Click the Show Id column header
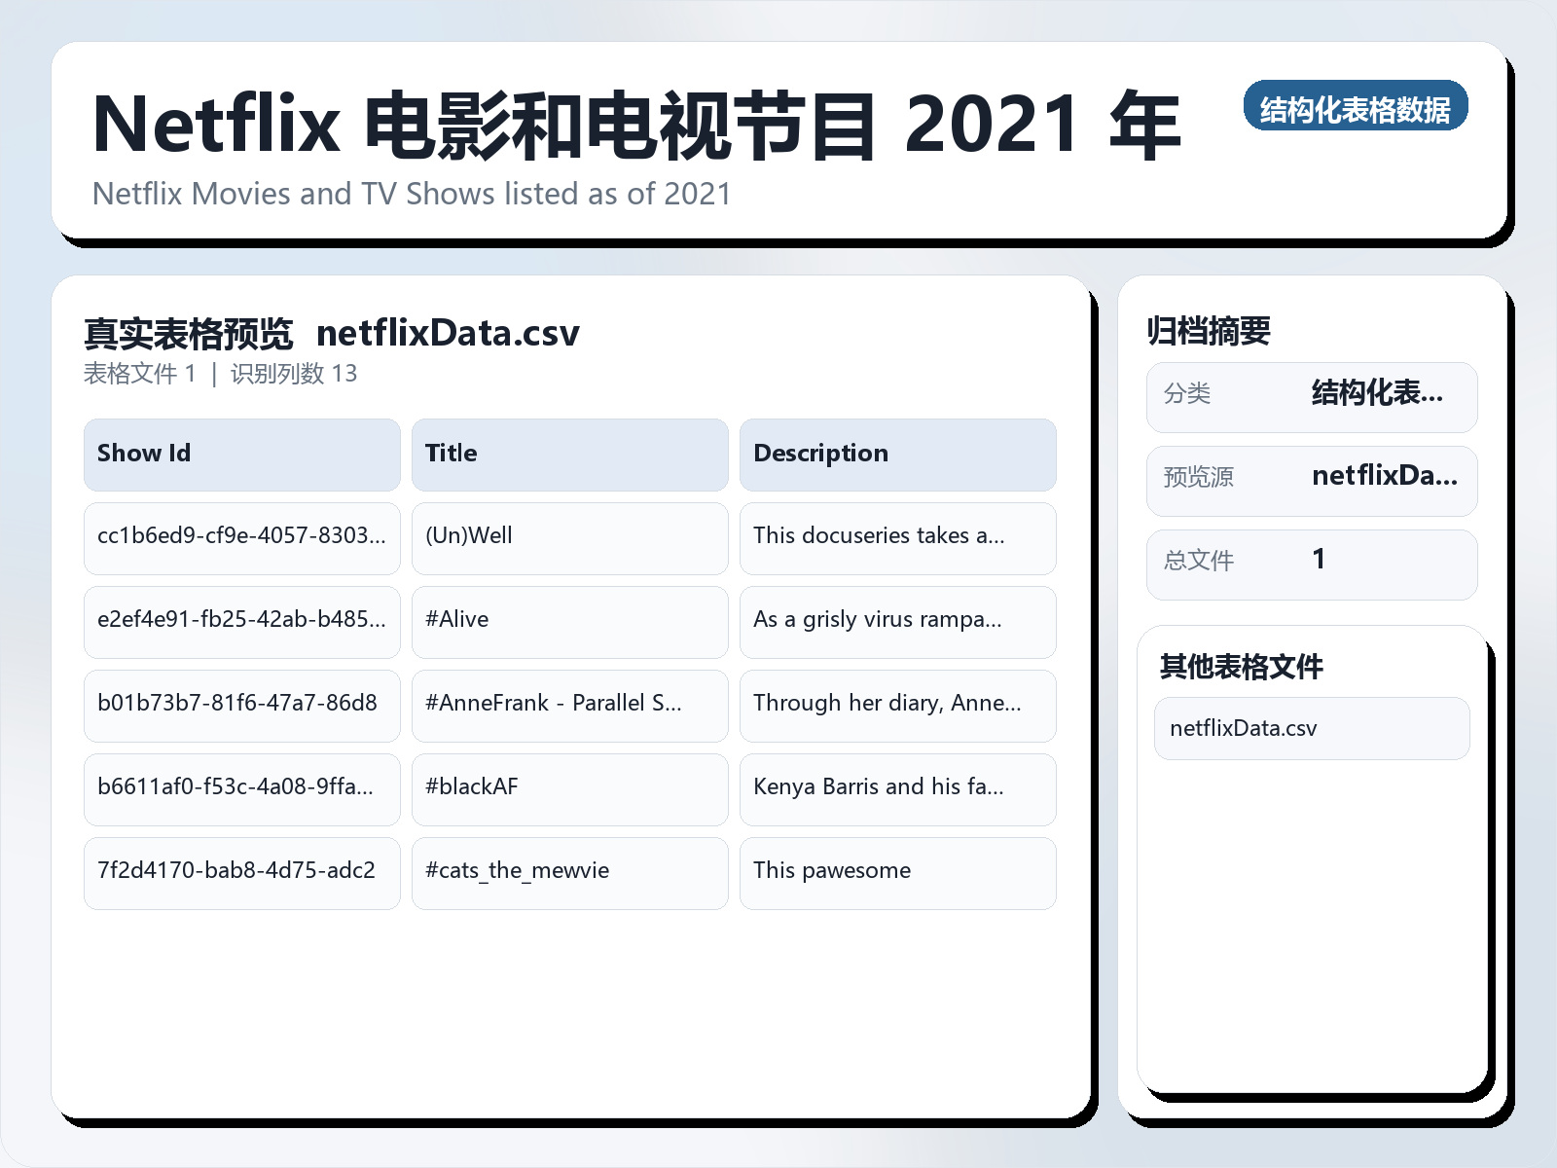Image resolution: width=1557 pixels, height=1168 pixels. pyautogui.click(x=241, y=454)
